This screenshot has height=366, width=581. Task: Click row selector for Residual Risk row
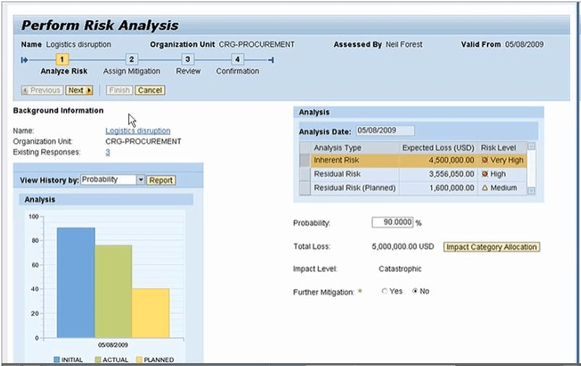305,174
